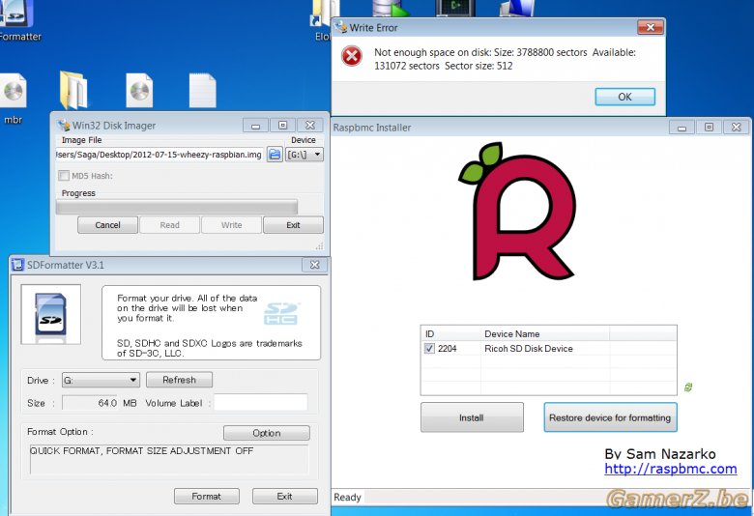Click the Ready status bar text
Screen dimensions: 754x516
347,498
